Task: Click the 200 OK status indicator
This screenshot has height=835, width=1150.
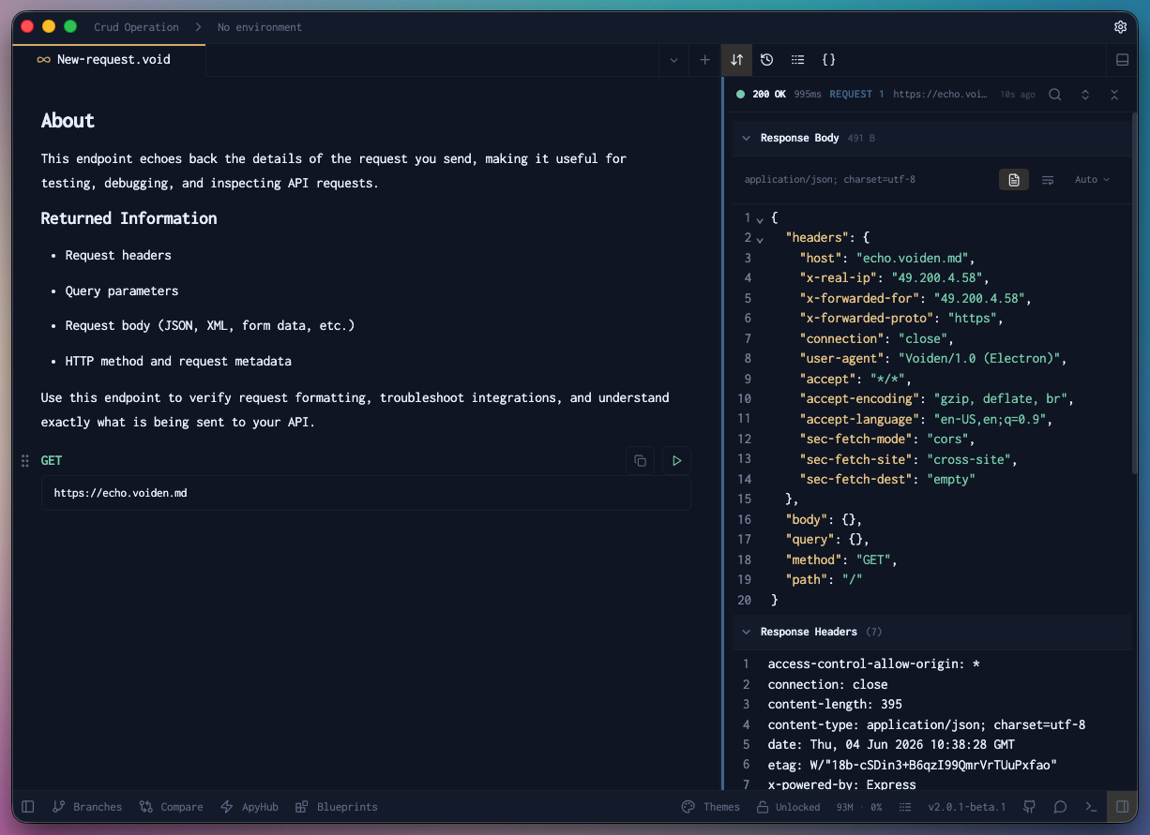Action: [x=762, y=95]
